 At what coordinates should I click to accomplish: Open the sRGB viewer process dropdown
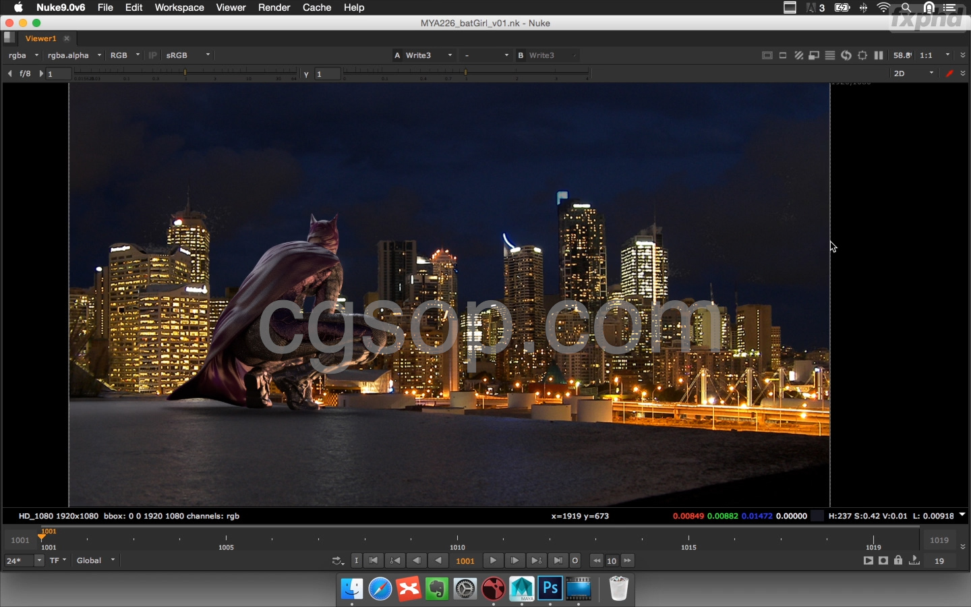188,55
